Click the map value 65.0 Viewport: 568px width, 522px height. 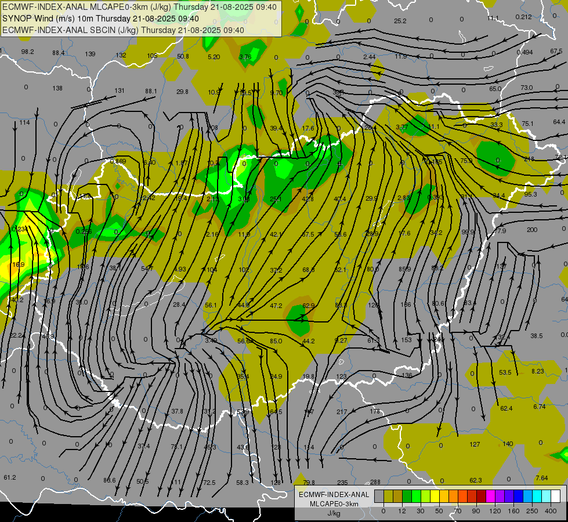pyautogui.click(x=495, y=89)
